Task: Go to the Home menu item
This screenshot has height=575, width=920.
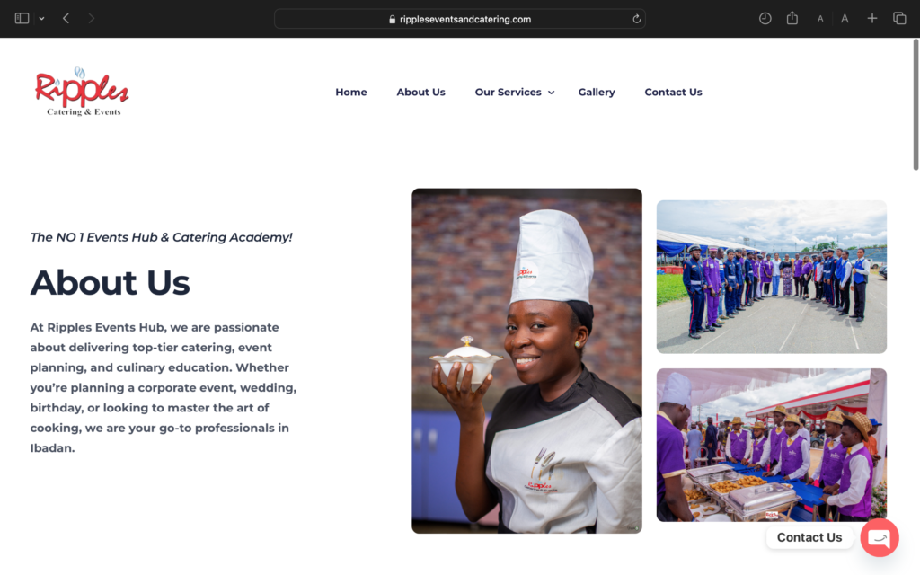Action: (351, 93)
